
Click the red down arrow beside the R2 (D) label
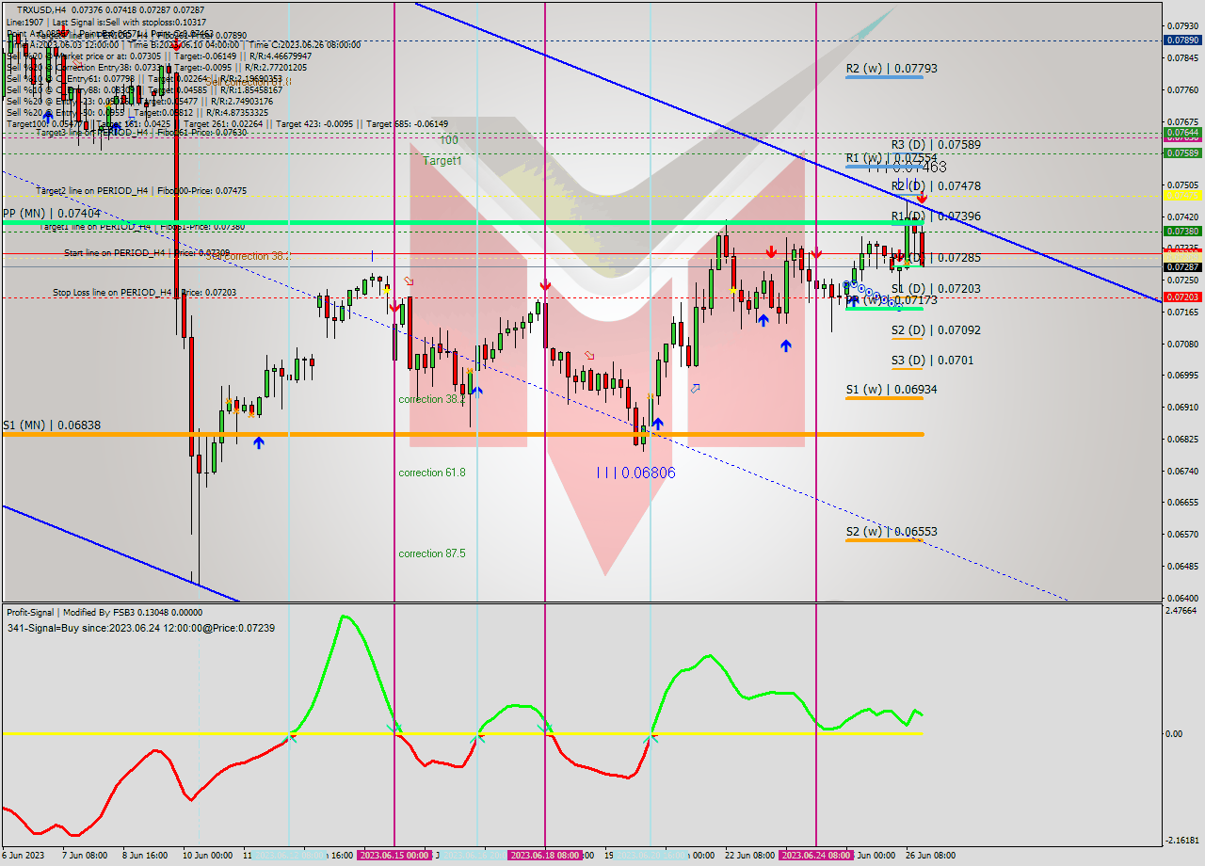(922, 199)
